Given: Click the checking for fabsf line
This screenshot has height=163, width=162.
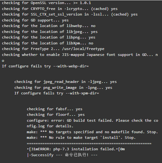Looking at the screenshot, I should coord(55,109).
